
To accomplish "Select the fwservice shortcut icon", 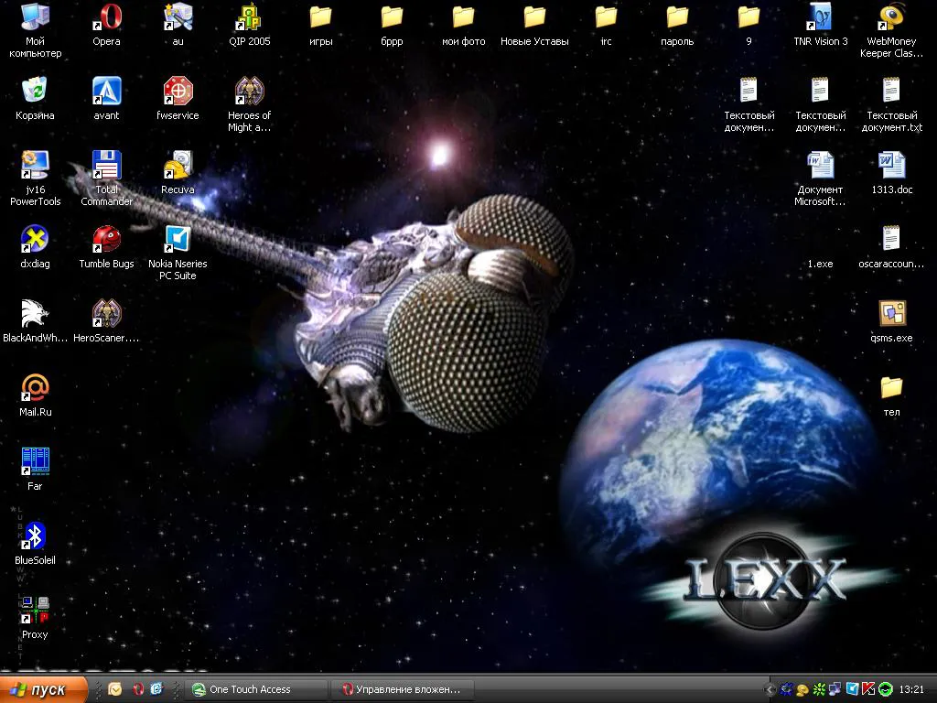I will point(178,99).
